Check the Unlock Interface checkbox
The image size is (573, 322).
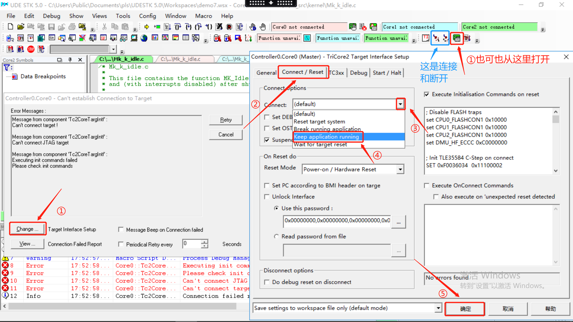(x=267, y=197)
